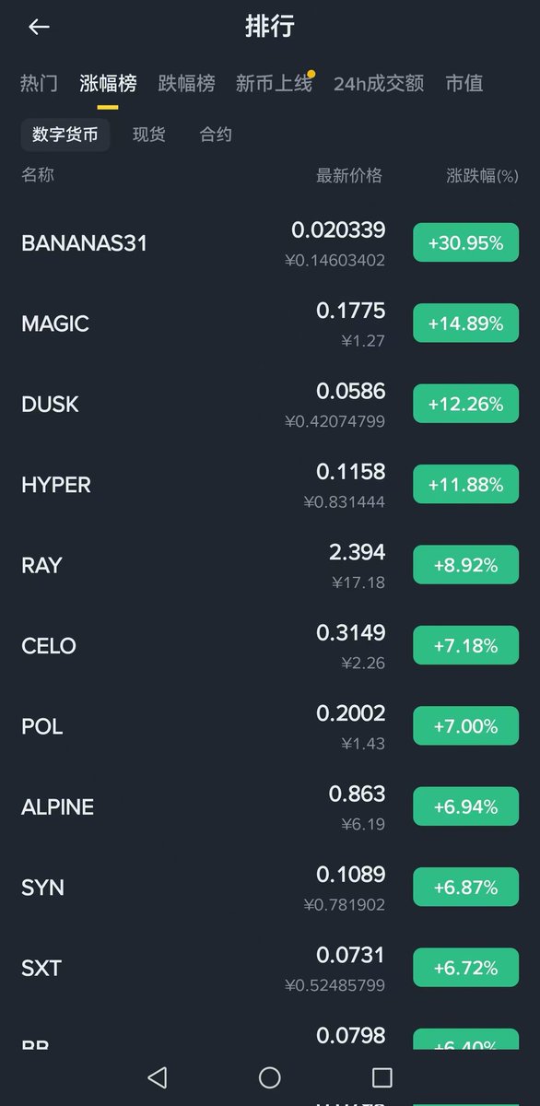
Task: Open the DUSK coin row
Action: [270, 404]
